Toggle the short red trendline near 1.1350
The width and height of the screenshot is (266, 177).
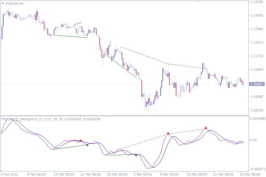point(78,23)
